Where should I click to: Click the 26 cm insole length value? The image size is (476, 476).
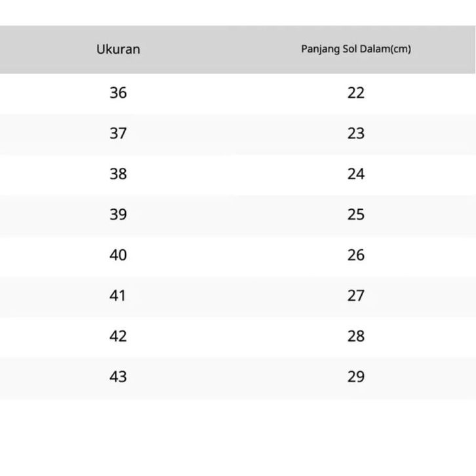click(x=356, y=255)
